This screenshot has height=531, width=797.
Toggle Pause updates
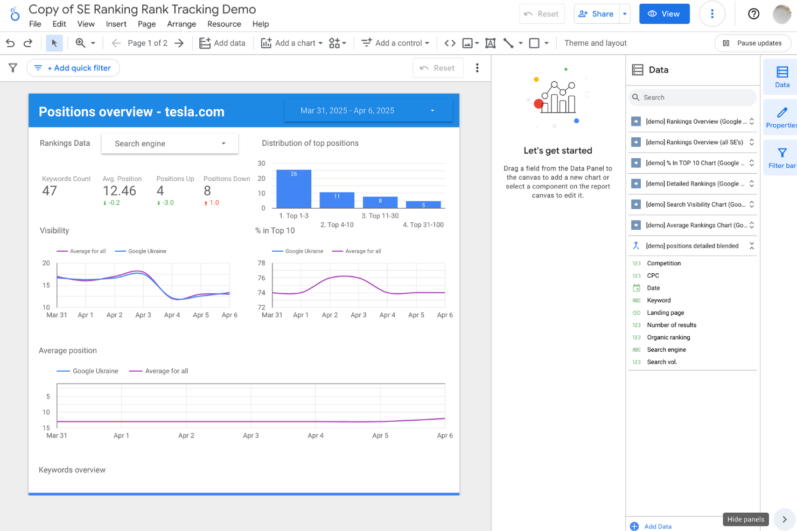(x=752, y=43)
